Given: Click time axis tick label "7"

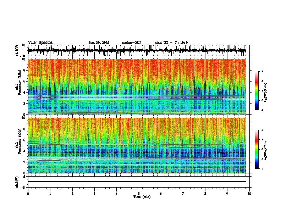Looking at the screenshot, I should coord(183,194).
